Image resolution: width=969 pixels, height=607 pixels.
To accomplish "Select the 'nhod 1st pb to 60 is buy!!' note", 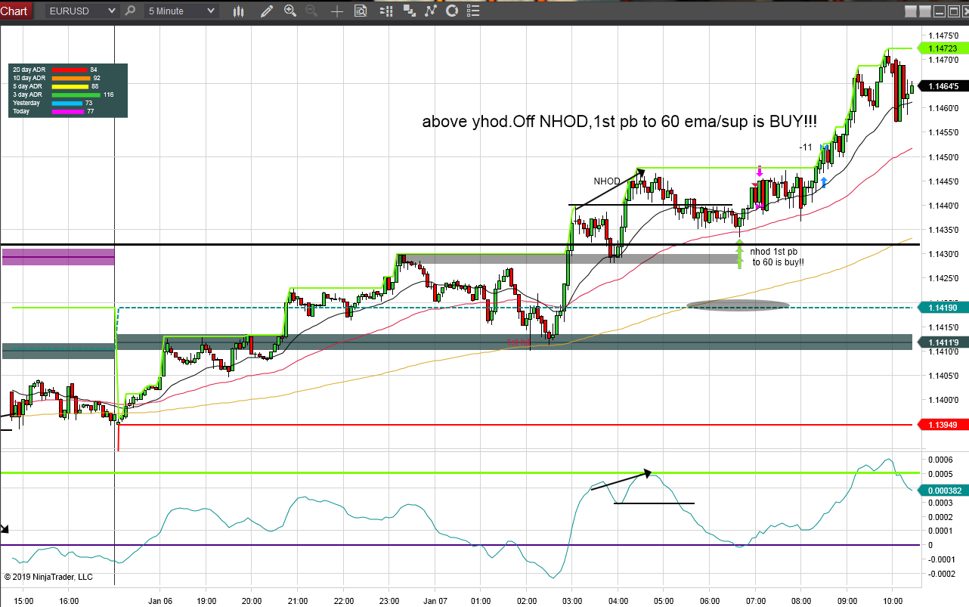I will point(777,257).
